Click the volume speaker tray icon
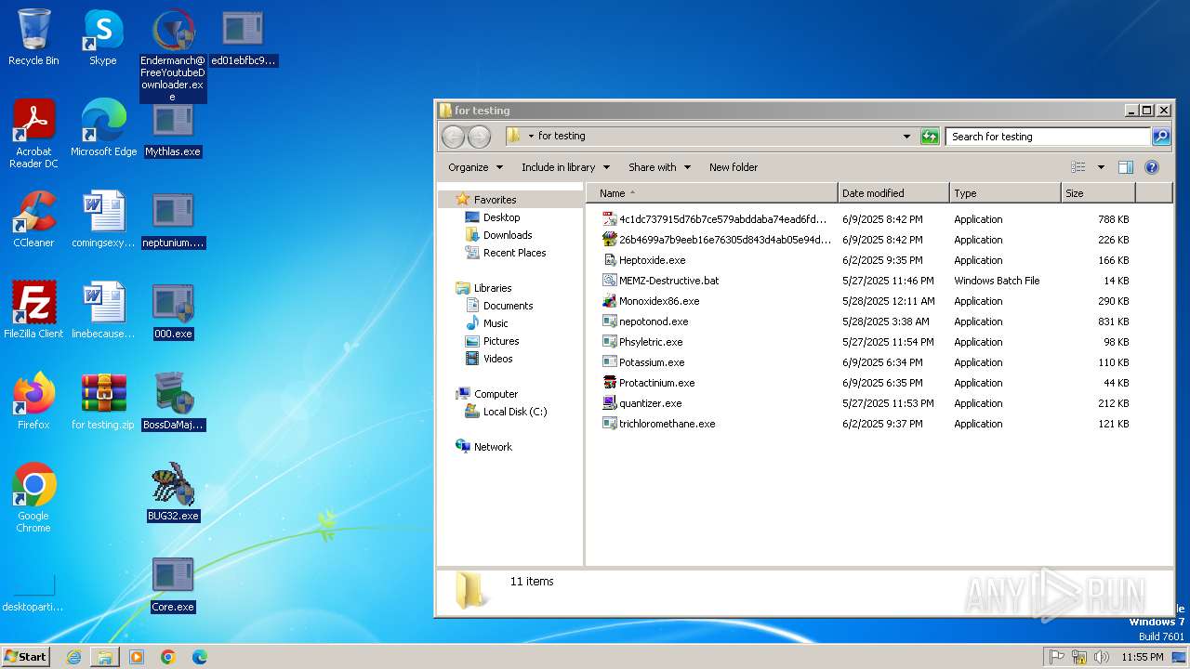The image size is (1190, 669). [x=1102, y=657]
